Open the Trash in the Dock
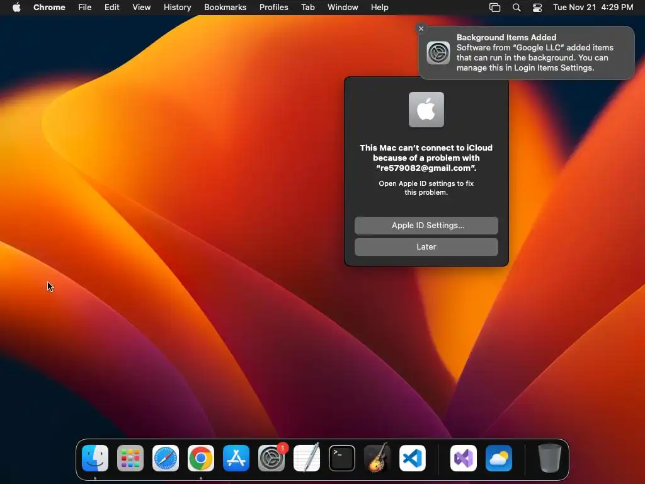 pyautogui.click(x=549, y=458)
